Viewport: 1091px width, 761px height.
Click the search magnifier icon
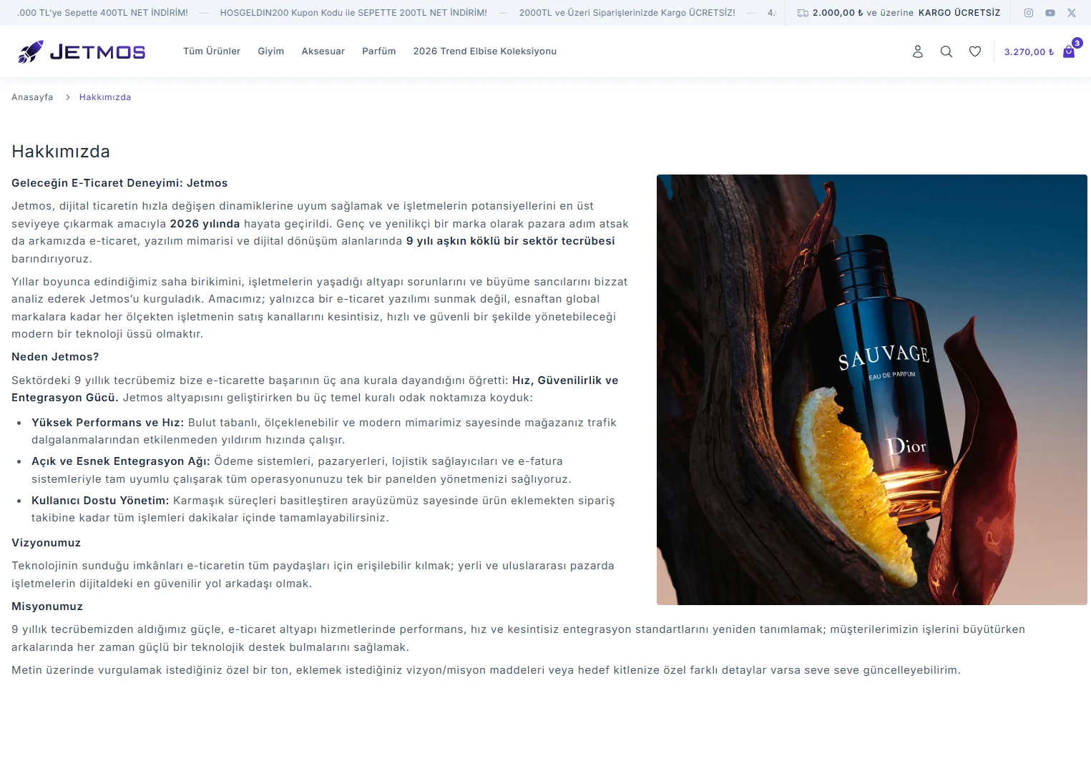(946, 51)
